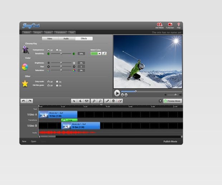Click Publish Movie

(171, 142)
